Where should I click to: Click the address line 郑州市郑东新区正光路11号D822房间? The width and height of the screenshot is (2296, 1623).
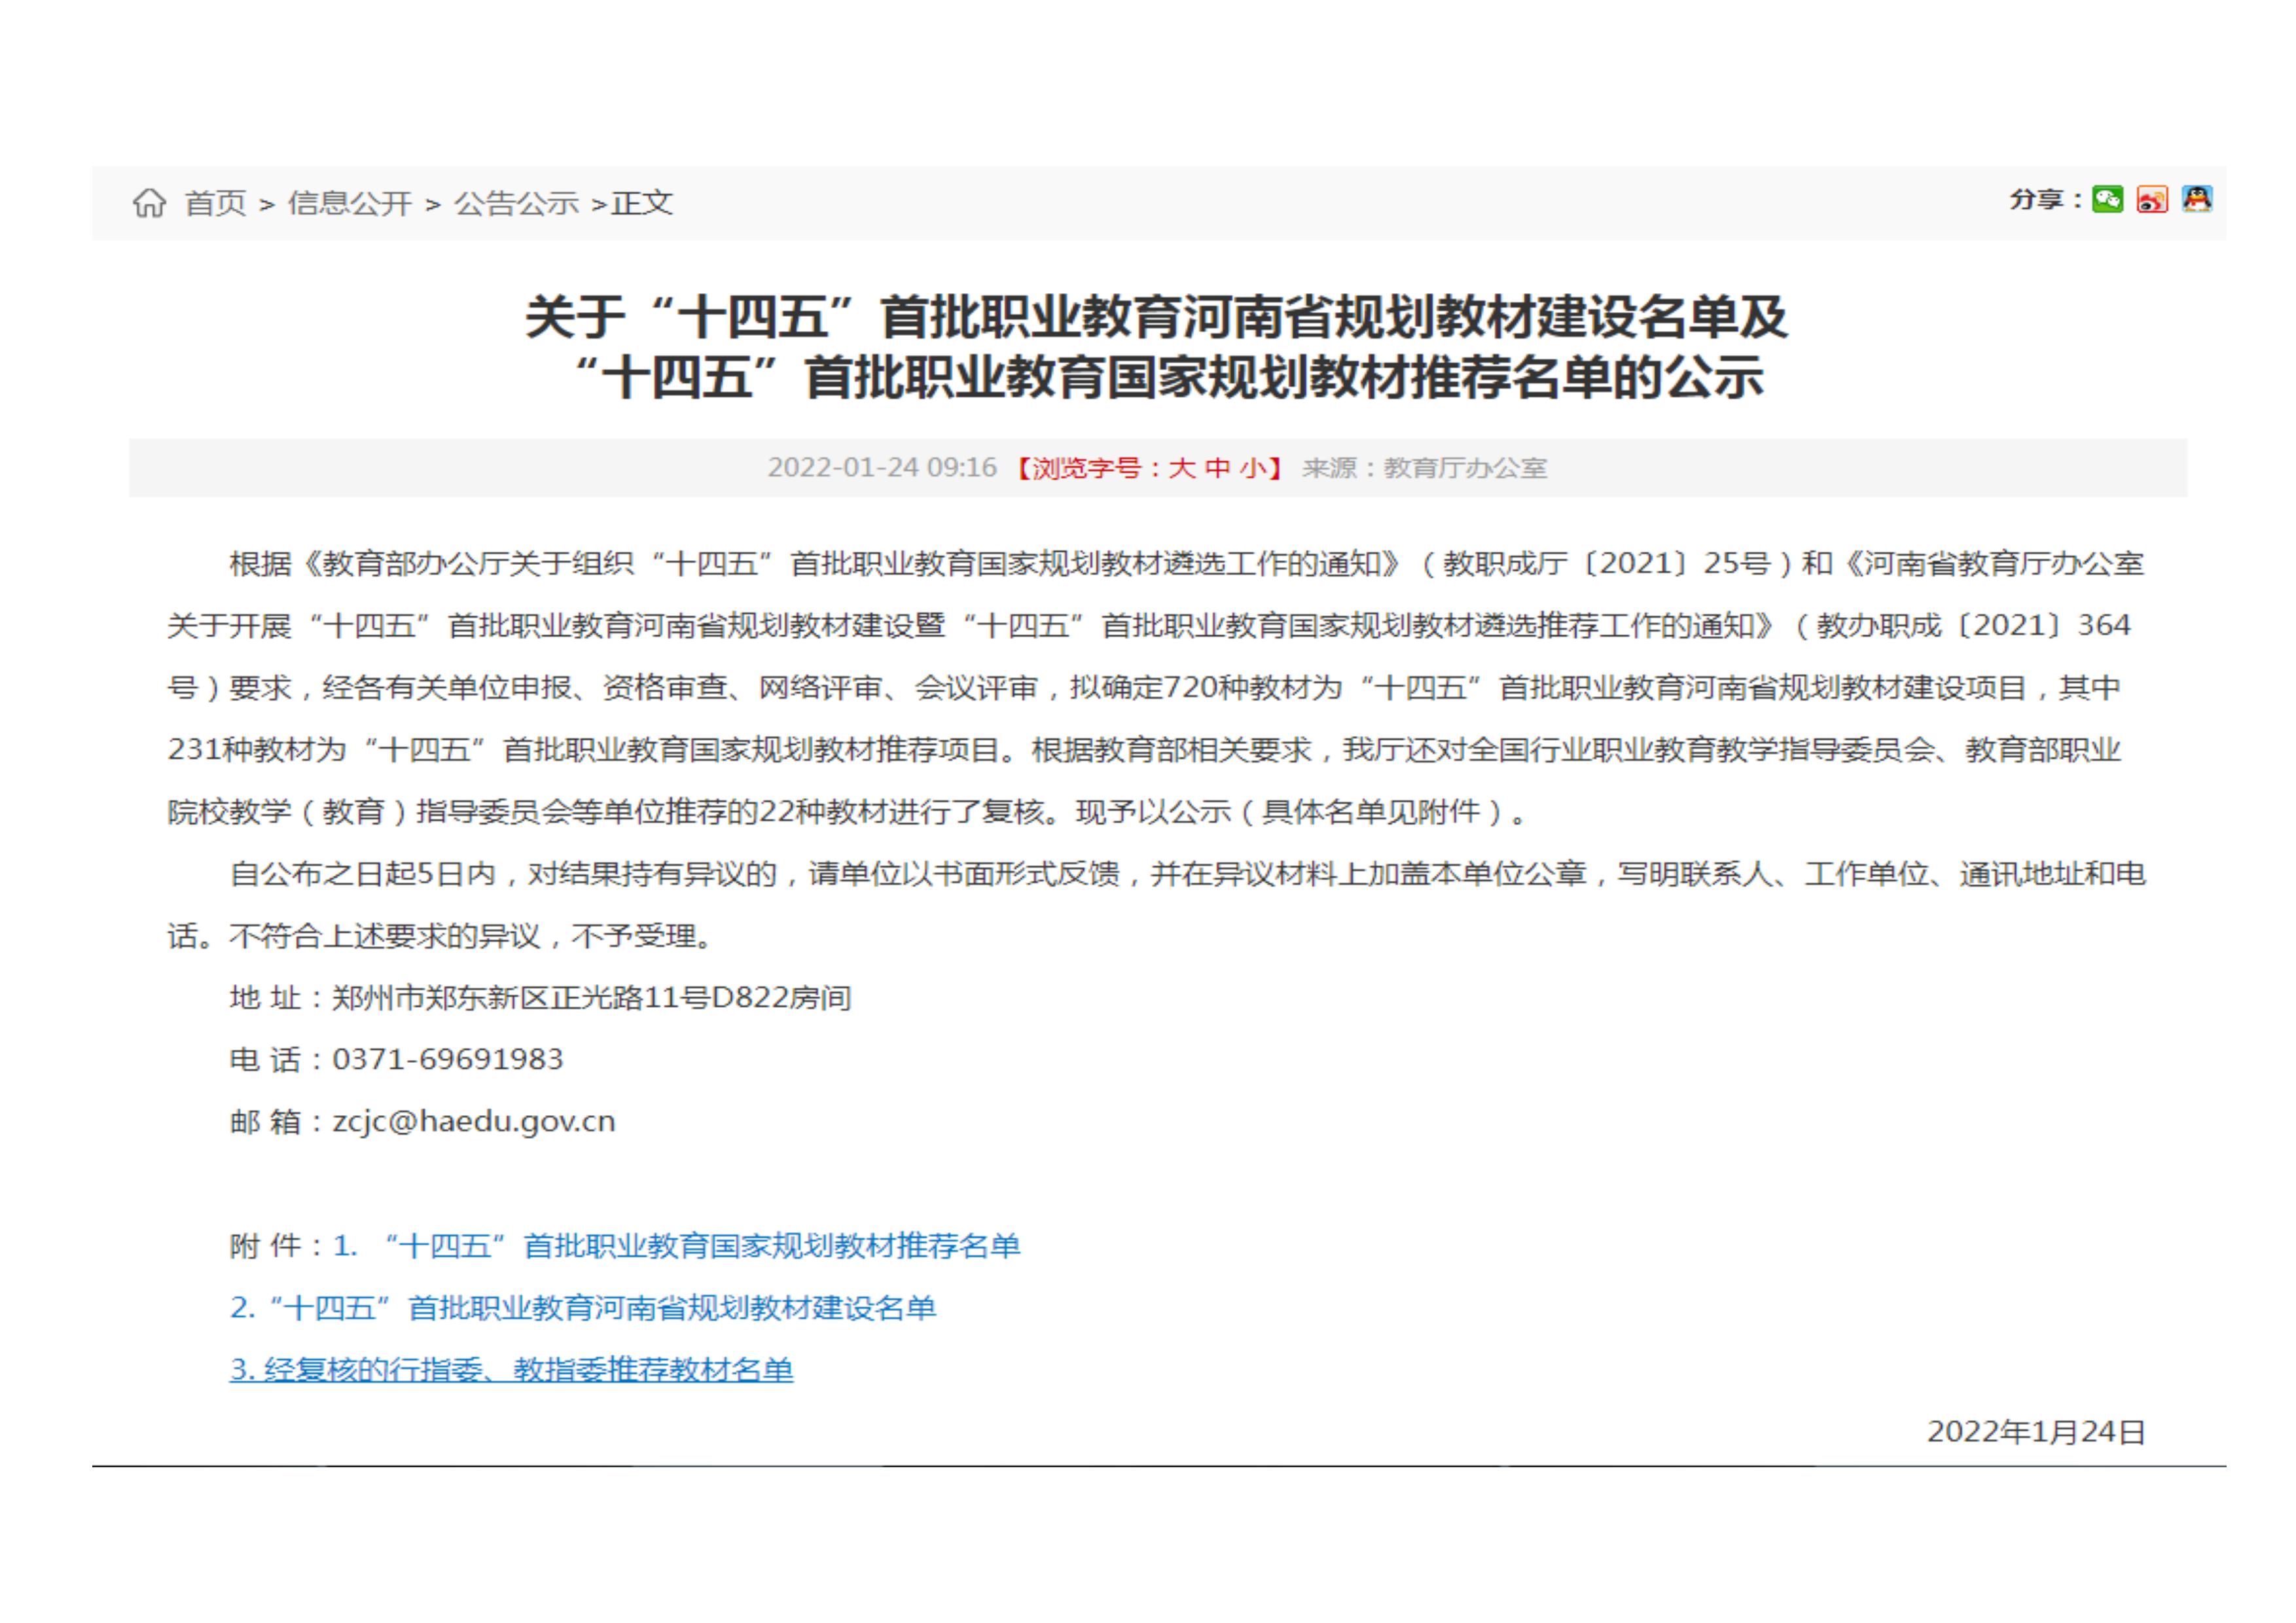591,998
